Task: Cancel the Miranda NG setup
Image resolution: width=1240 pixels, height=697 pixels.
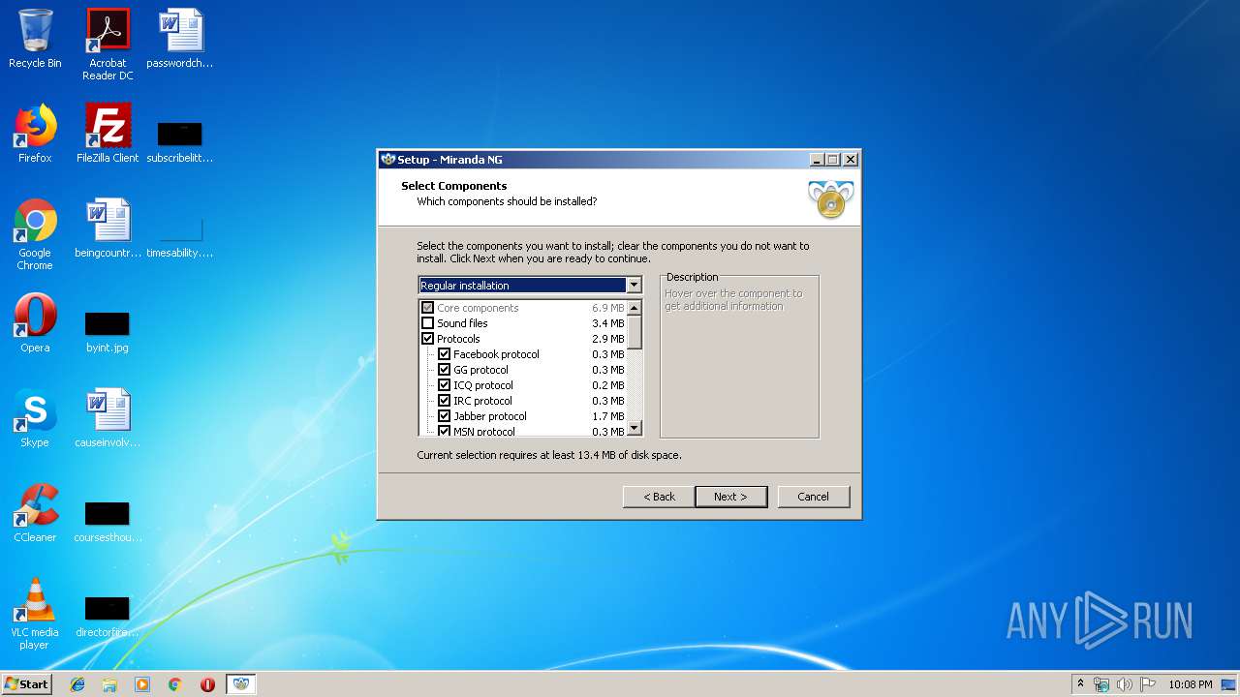Action: tap(813, 497)
